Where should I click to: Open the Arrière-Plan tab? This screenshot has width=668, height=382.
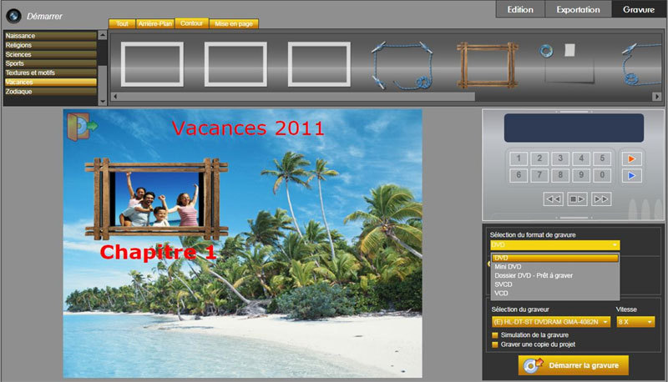click(155, 24)
